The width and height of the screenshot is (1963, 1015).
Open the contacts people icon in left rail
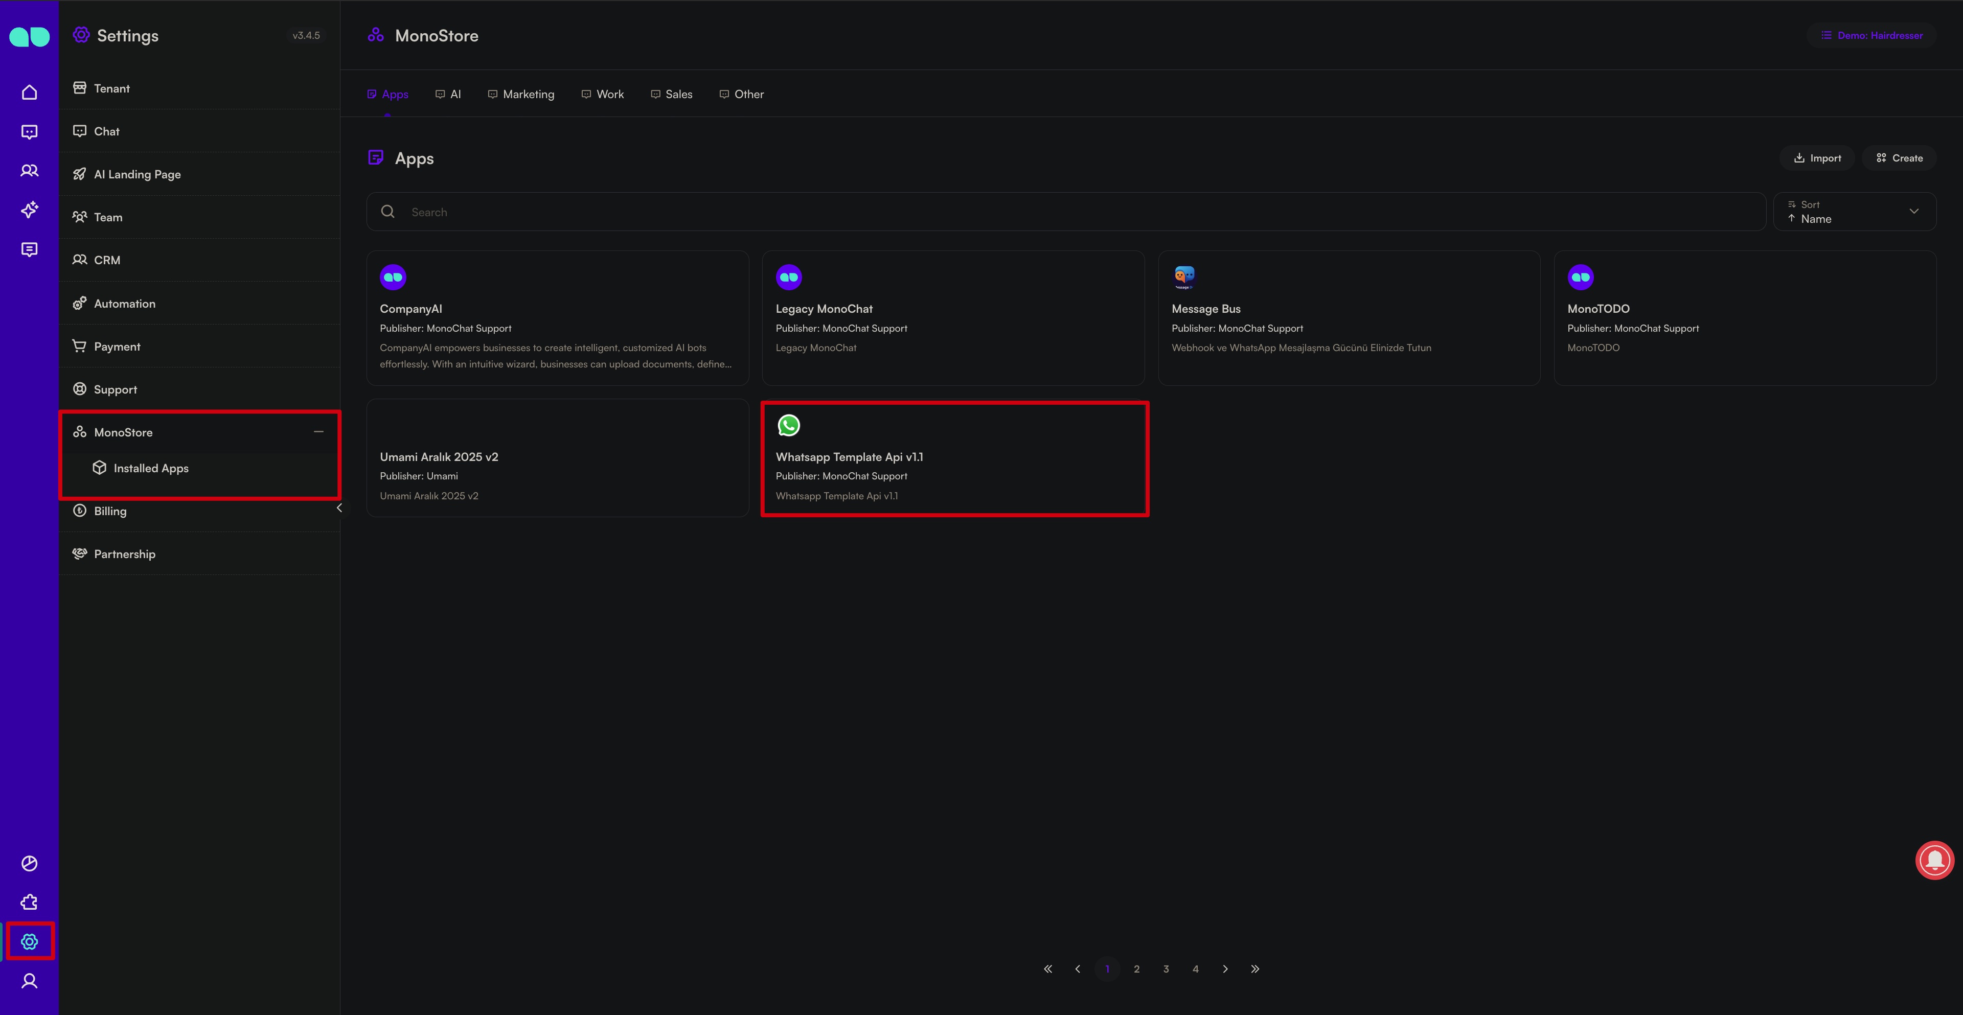[x=29, y=171]
